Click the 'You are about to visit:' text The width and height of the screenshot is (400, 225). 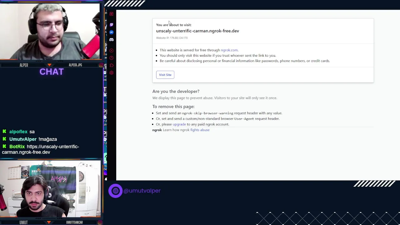(x=174, y=25)
